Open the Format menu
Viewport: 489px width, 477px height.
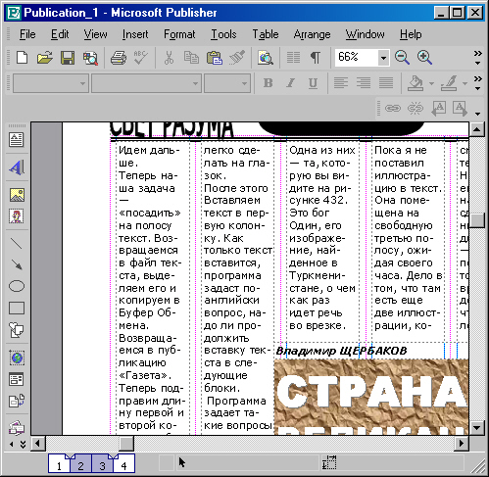point(179,34)
